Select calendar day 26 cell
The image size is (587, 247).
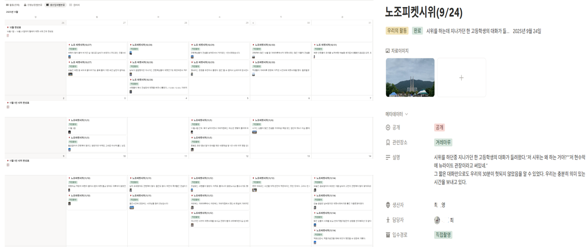click(x=35, y=23)
